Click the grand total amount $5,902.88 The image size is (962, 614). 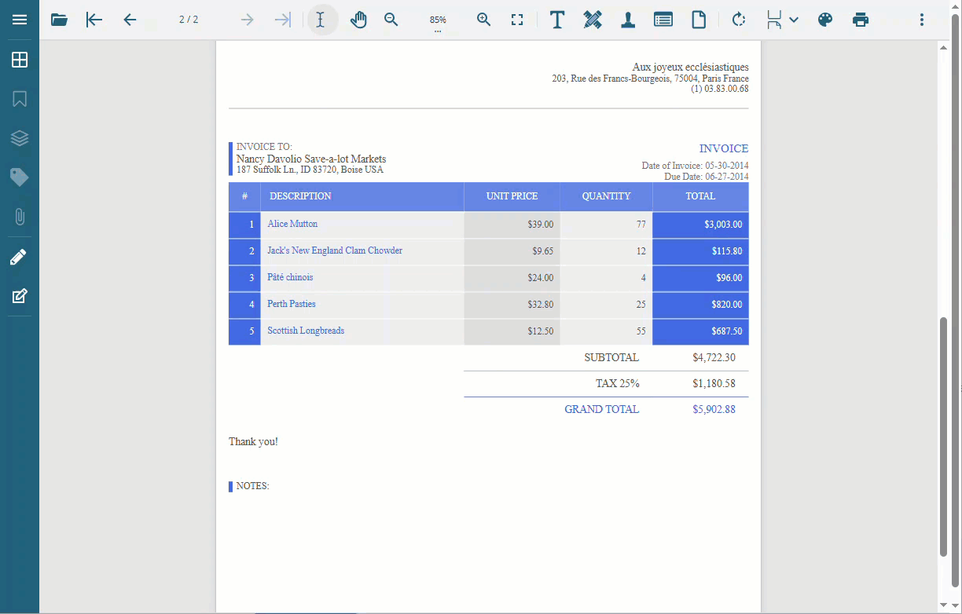714,409
